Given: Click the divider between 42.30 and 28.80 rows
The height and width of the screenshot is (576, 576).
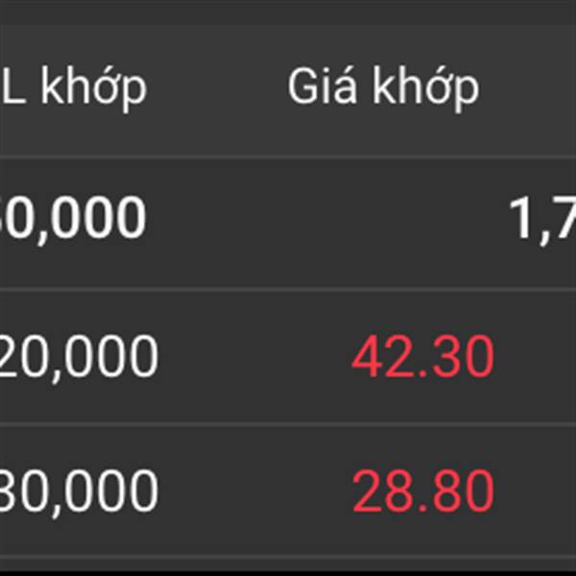Looking at the screenshot, I should pyautogui.click(x=288, y=424).
